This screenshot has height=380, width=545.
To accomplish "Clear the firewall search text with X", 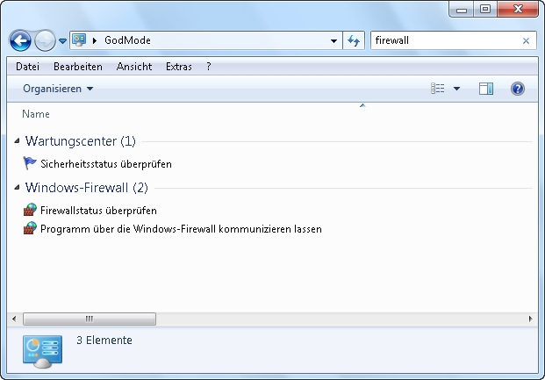I will pos(526,40).
